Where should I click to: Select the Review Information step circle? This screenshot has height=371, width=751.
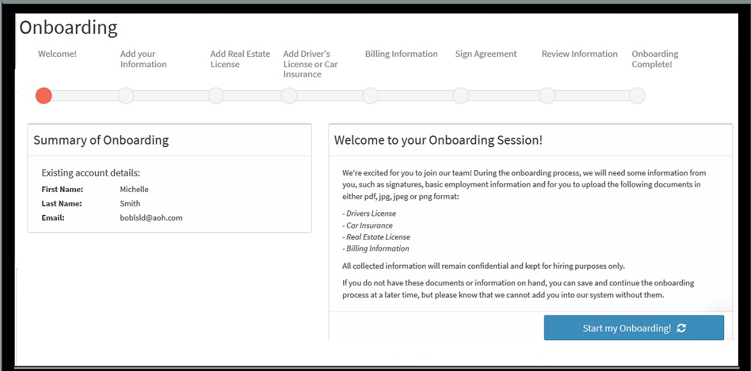[546, 95]
